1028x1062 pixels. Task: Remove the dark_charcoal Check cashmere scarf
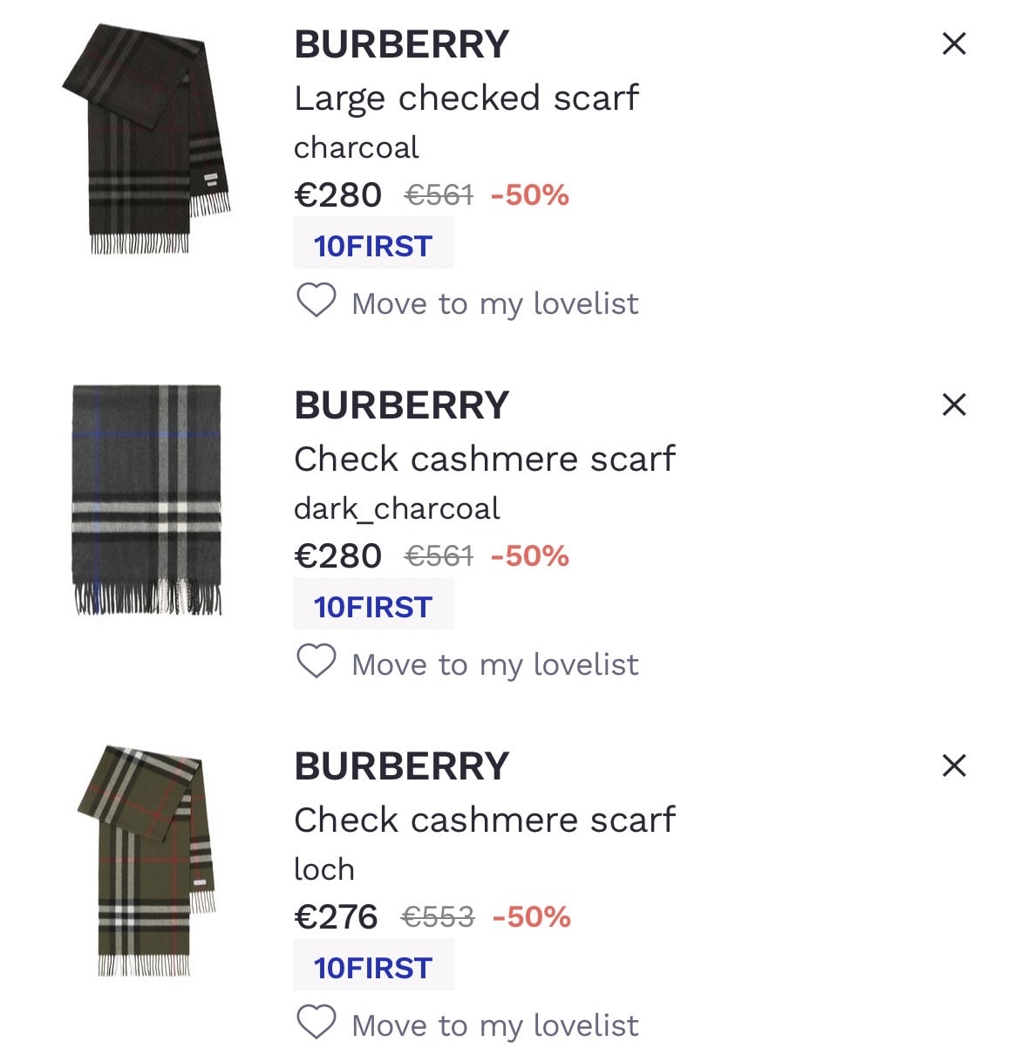tap(954, 405)
